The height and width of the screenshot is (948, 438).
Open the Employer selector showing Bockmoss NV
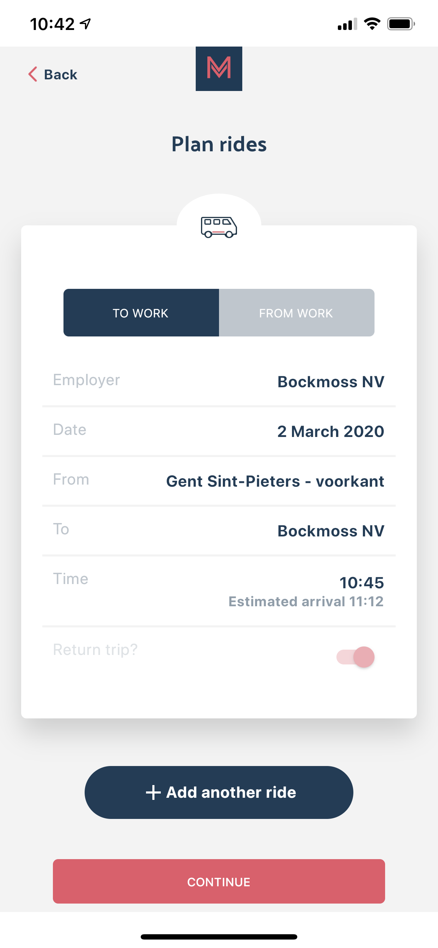[x=219, y=381]
